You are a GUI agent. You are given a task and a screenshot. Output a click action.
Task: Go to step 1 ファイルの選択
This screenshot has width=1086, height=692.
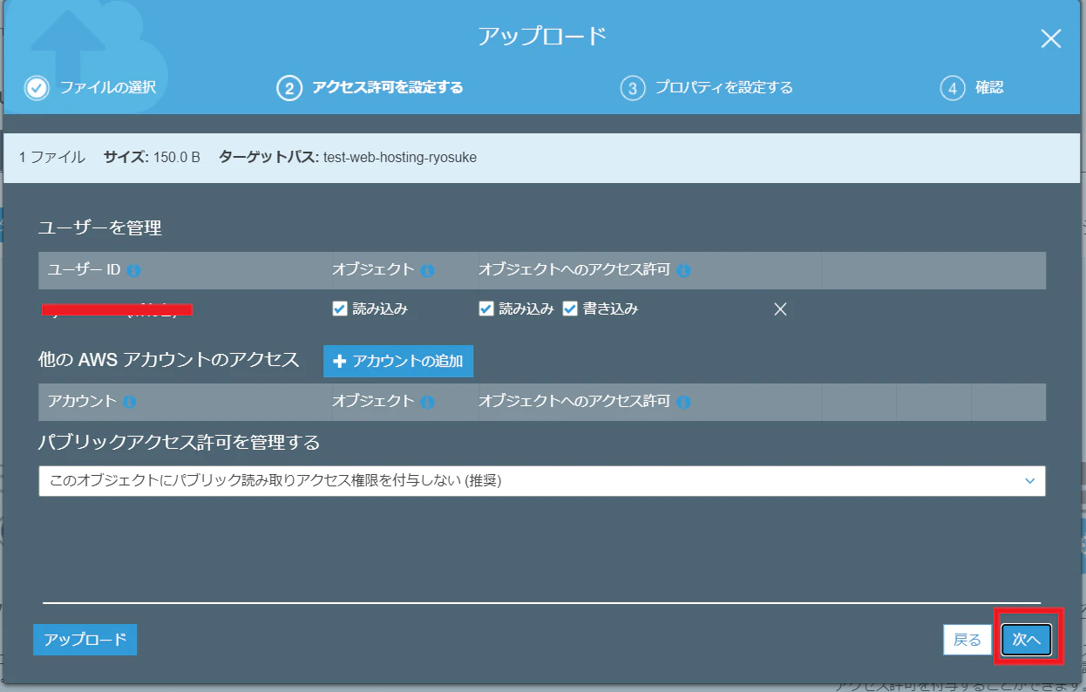click(x=91, y=87)
